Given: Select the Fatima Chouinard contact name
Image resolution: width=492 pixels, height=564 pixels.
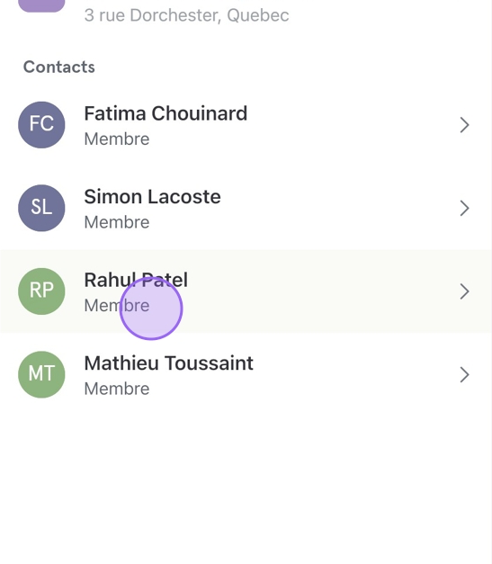Looking at the screenshot, I should point(165,113).
